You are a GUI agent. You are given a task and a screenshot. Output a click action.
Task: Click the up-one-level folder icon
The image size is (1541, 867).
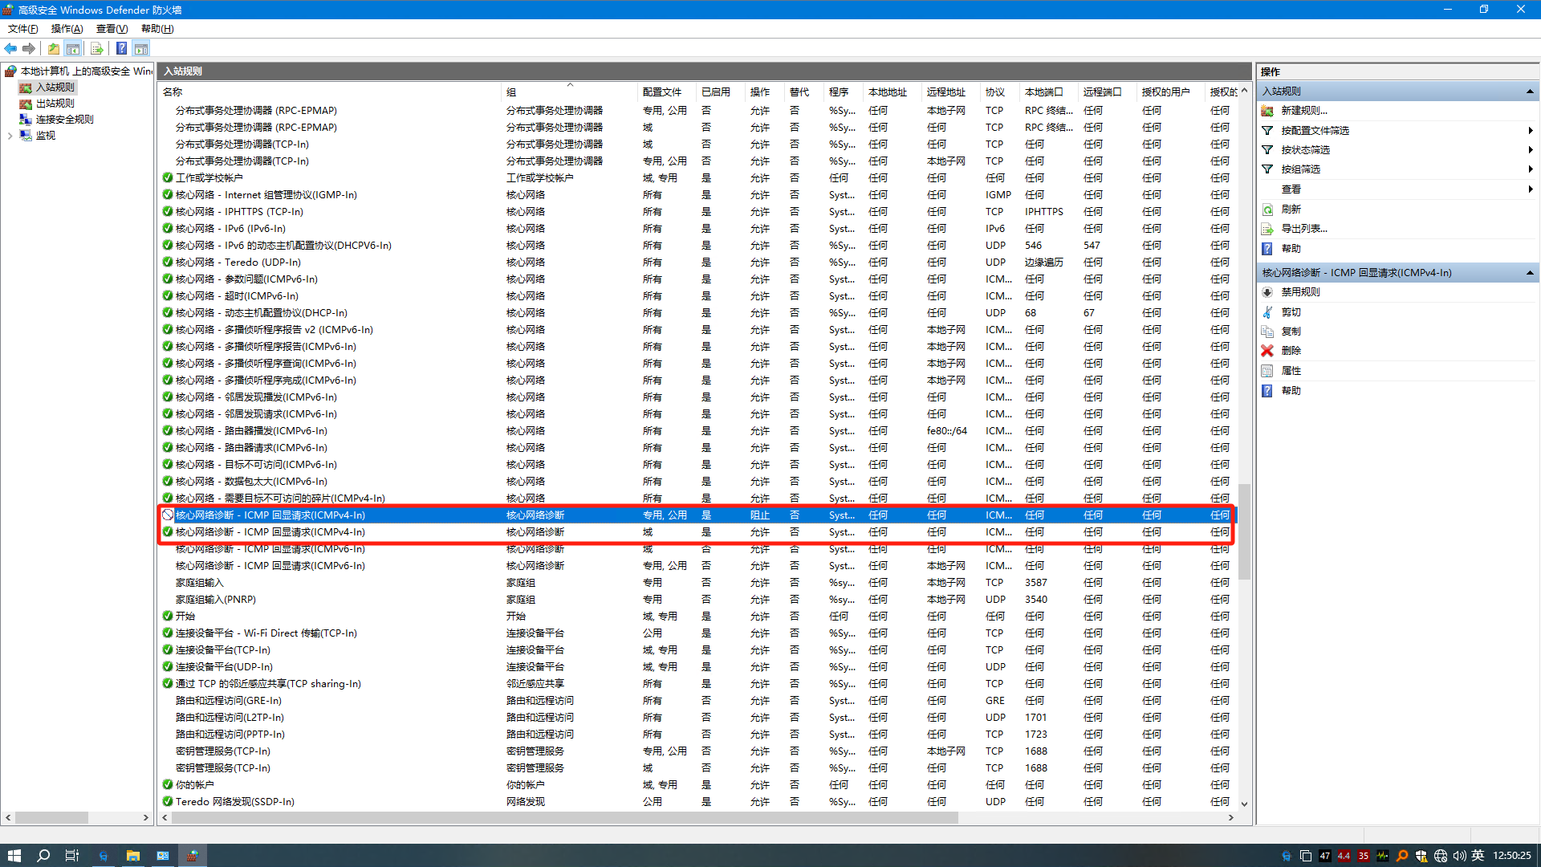pos(53,48)
